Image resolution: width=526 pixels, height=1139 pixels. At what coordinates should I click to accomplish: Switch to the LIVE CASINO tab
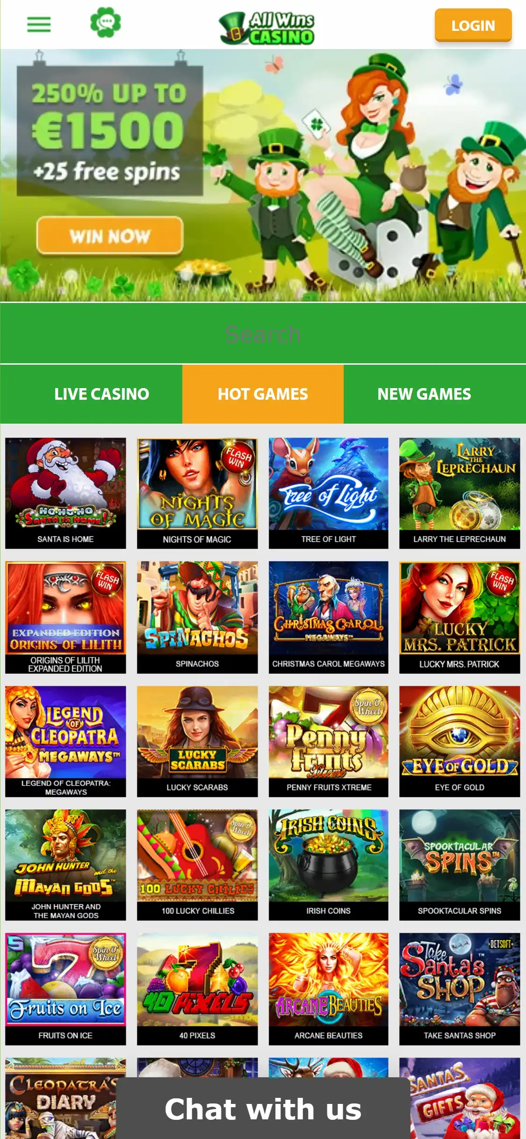tap(101, 394)
